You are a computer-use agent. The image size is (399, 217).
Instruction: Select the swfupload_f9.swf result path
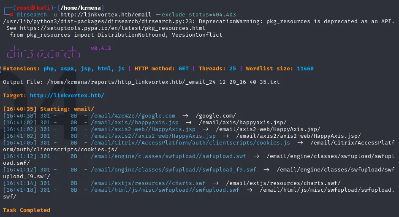173,169
